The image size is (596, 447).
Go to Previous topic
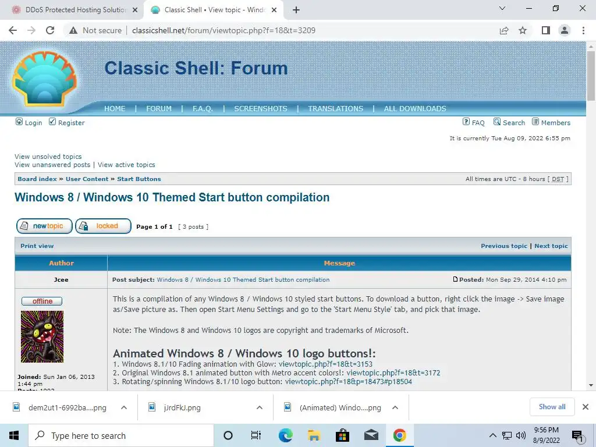504,246
